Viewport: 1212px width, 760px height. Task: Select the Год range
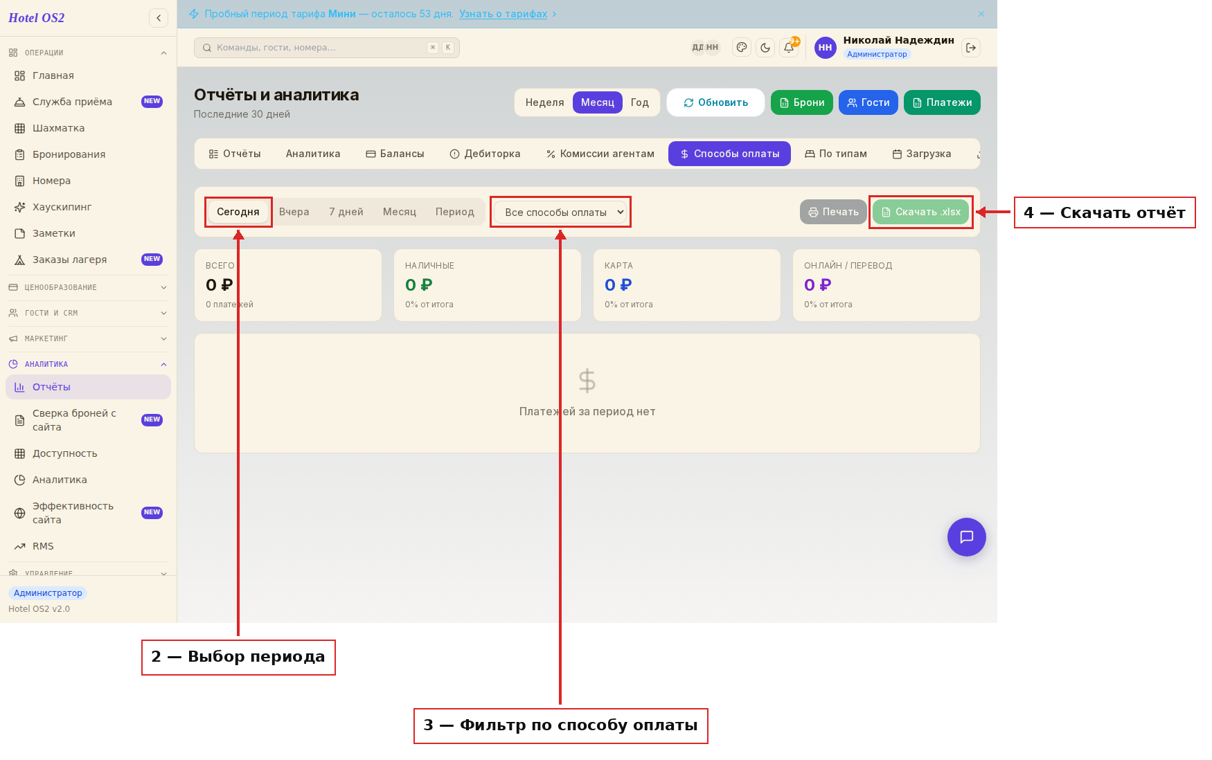[640, 102]
